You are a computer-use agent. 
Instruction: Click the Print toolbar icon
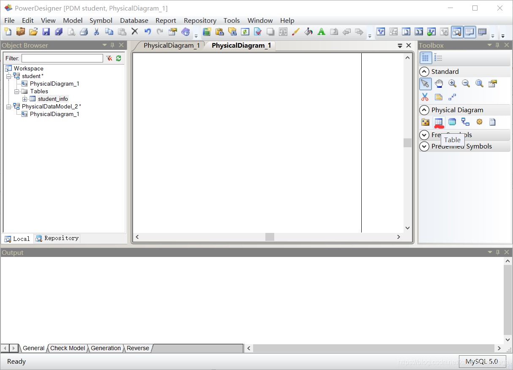(x=84, y=32)
